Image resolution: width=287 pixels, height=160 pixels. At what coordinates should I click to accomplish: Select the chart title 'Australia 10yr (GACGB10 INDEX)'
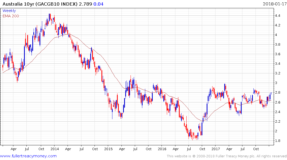click(40, 4)
